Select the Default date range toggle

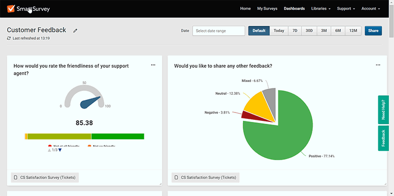coord(259,30)
